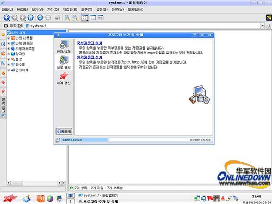
Task: Open the 도움말(H) help menu
Action: 135,10
